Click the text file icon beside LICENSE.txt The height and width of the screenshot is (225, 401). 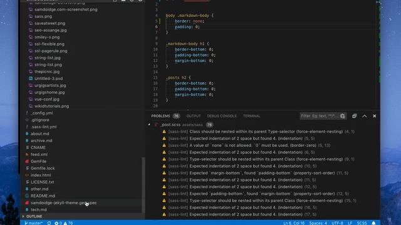(x=27, y=182)
